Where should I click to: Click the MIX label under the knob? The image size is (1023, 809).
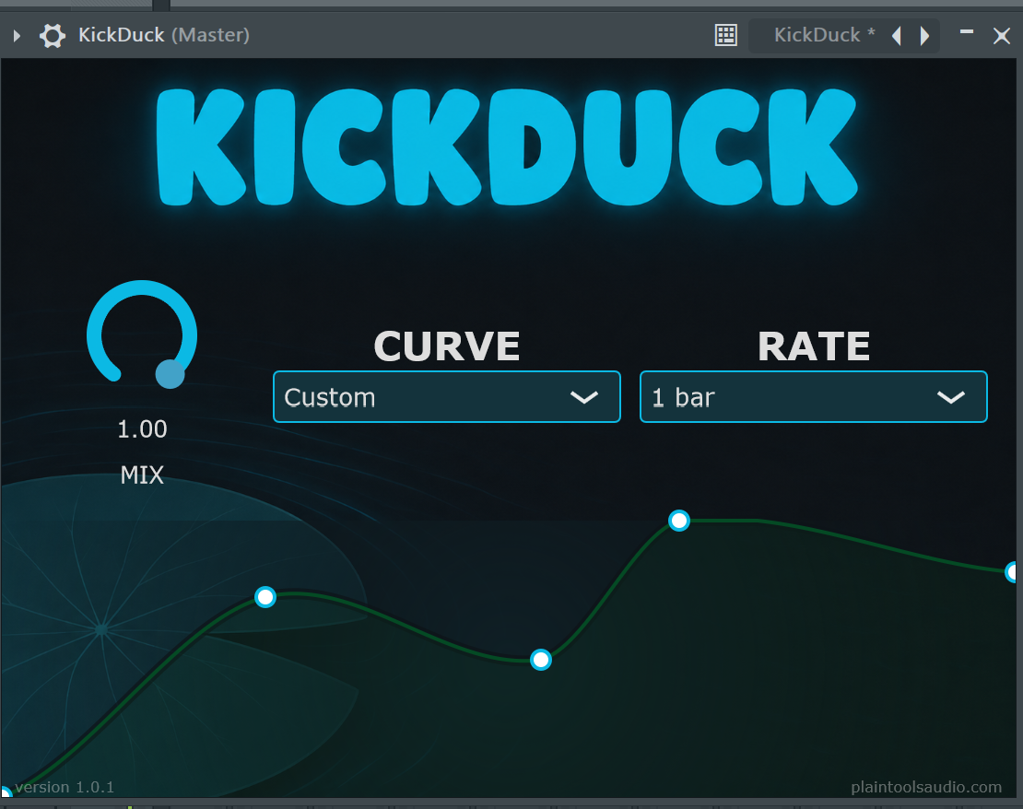(x=142, y=475)
